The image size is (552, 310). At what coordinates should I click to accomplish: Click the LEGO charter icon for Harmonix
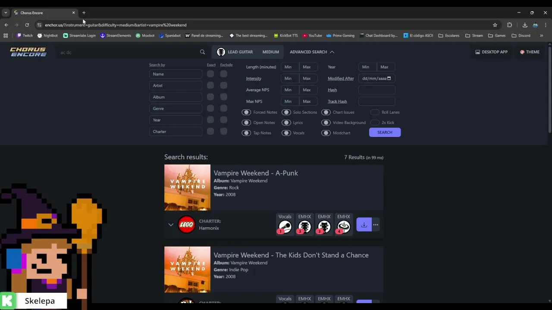click(x=186, y=225)
